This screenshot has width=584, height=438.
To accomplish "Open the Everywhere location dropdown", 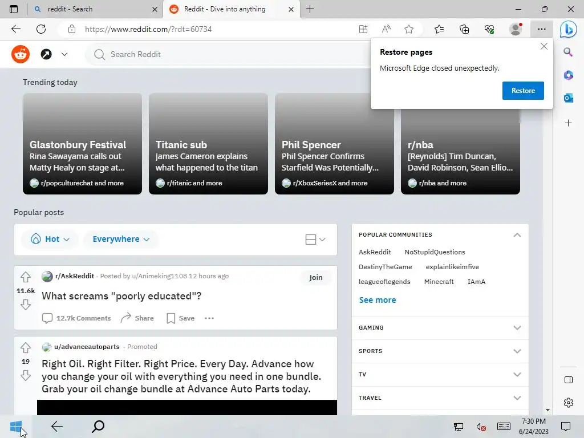I will 121,239.
